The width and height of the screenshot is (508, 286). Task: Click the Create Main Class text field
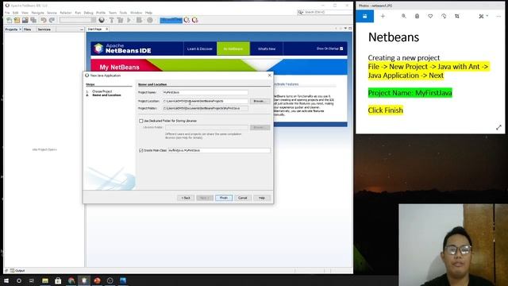[219, 150]
